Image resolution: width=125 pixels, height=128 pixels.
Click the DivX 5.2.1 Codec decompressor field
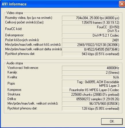click(x=91, y=35)
